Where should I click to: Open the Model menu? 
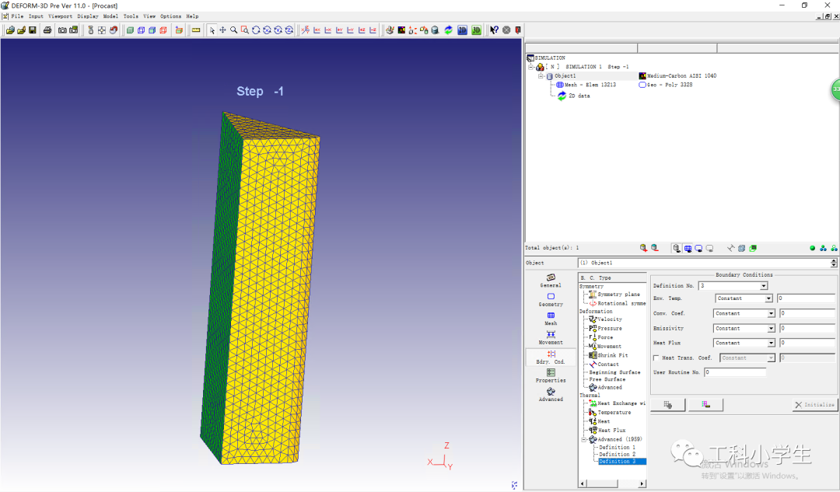[110, 16]
